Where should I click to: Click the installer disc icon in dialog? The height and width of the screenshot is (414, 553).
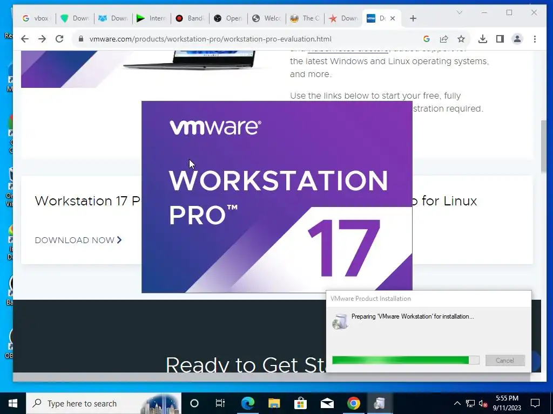340,321
